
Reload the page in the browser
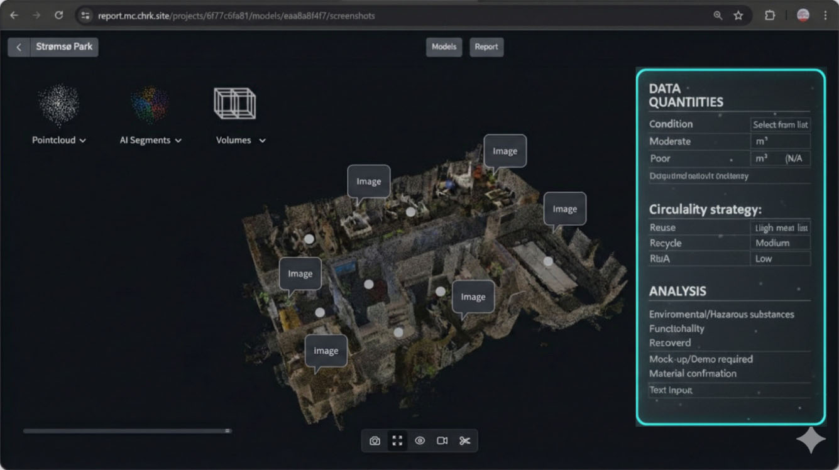(x=59, y=16)
